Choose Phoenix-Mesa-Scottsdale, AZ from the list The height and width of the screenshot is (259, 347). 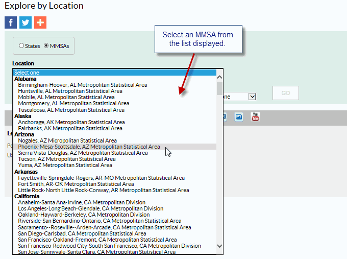click(89, 147)
